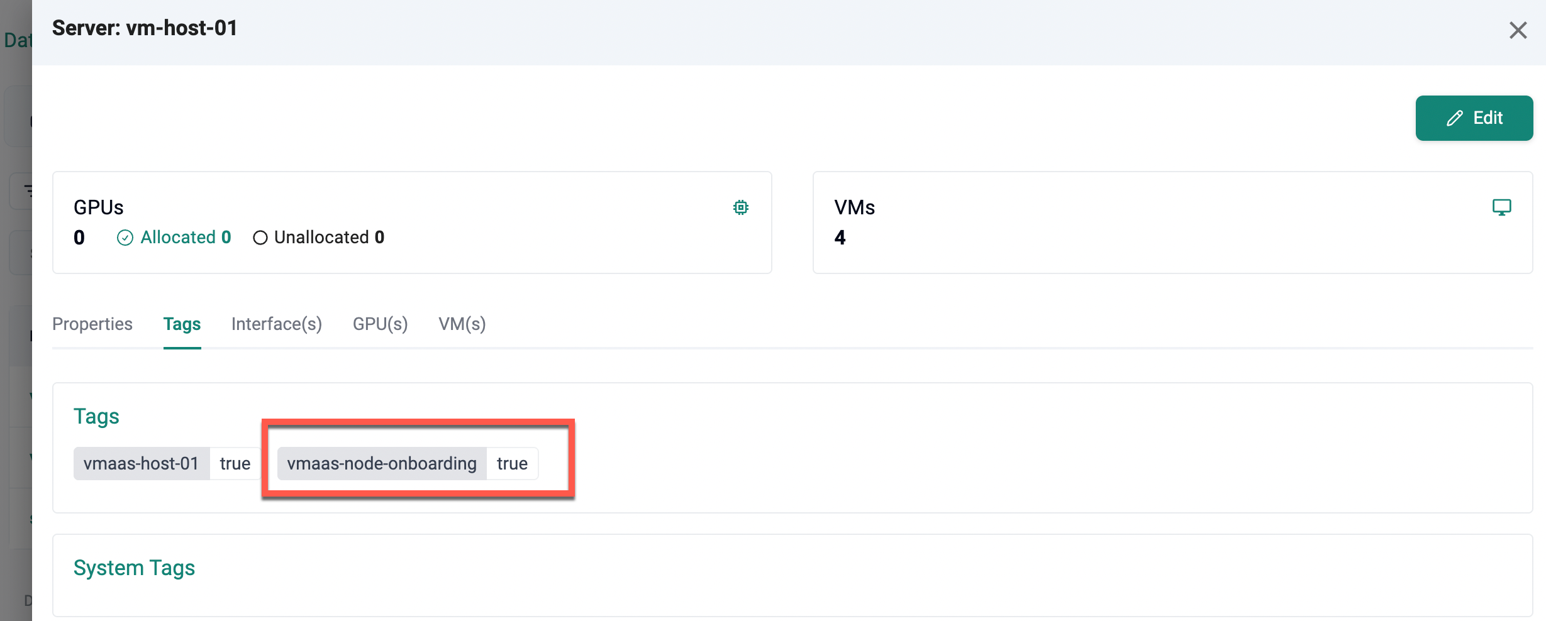The width and height of the screenshot is (1546, 621).
Task: Click the System Tags section heading
Action: (x=134, y=568)
